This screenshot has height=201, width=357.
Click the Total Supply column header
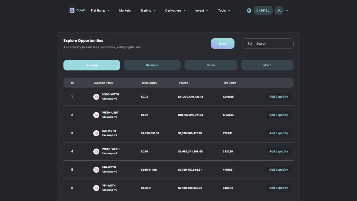pyautogui.click(x=149, y=83)
